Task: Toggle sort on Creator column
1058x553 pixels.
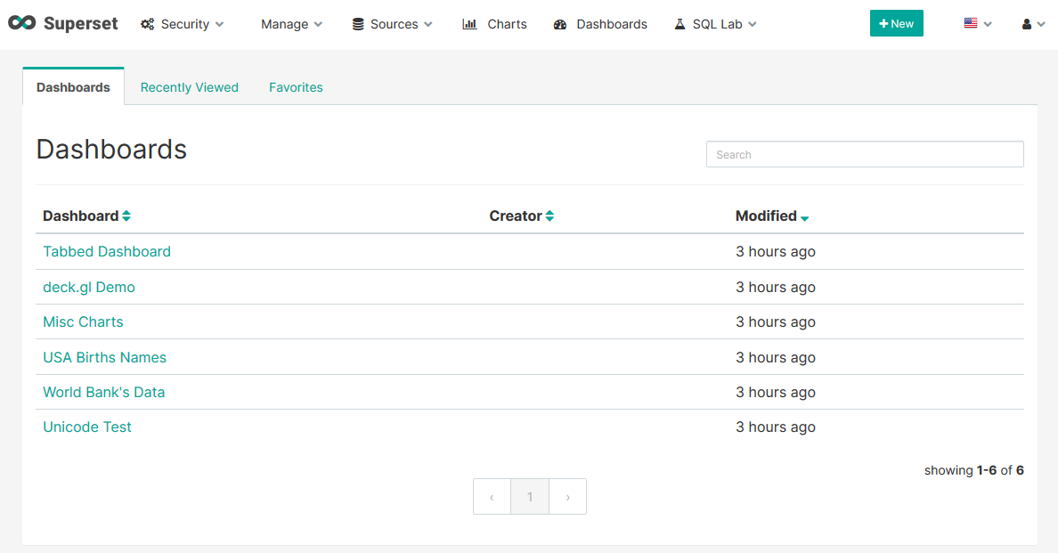Action: coord(549,216)
